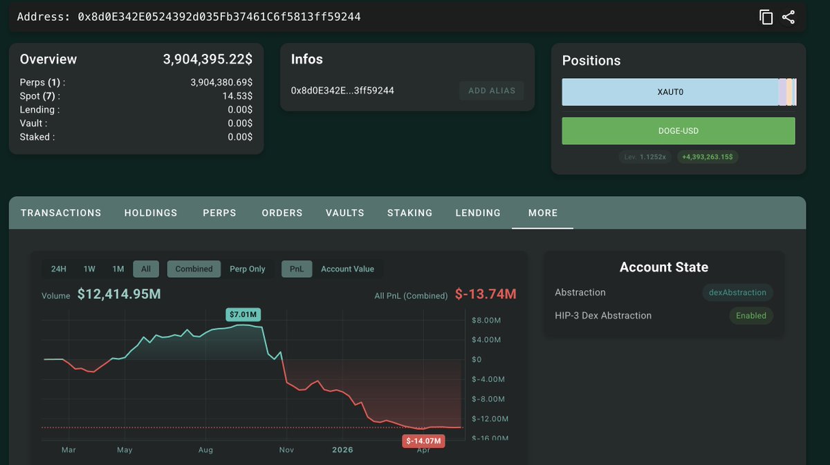Copy the wallet address with copy icon
830x465 pixels.
[766, 17]
